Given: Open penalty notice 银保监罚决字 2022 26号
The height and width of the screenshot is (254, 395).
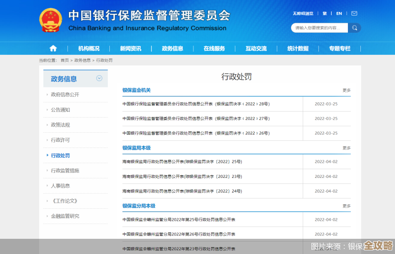Looking at the screenshot, I should point(196,133).
